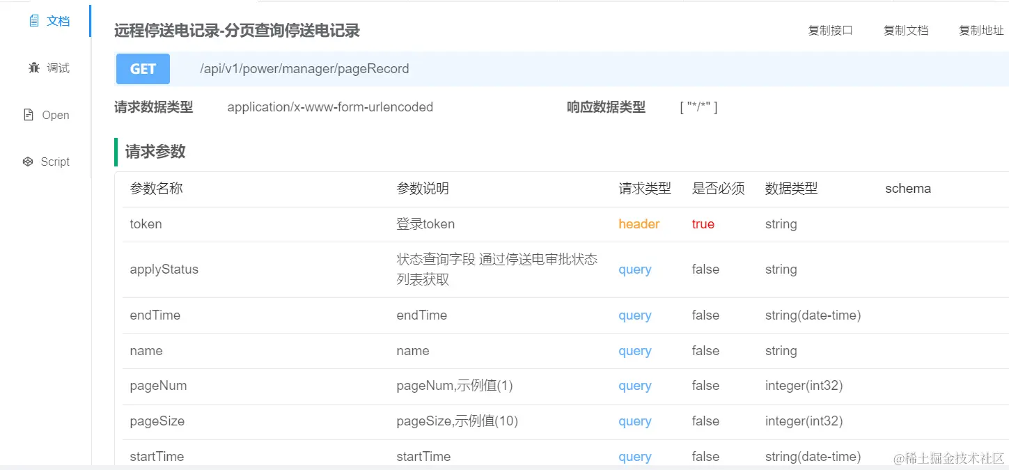Click the pageNum,示例值(1) description

[455, 386]
